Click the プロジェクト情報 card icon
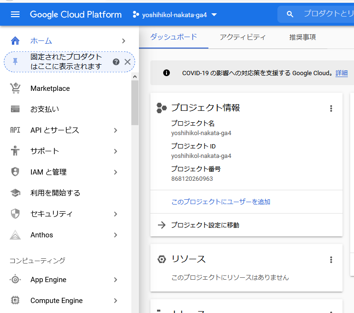 coord(161,108)
